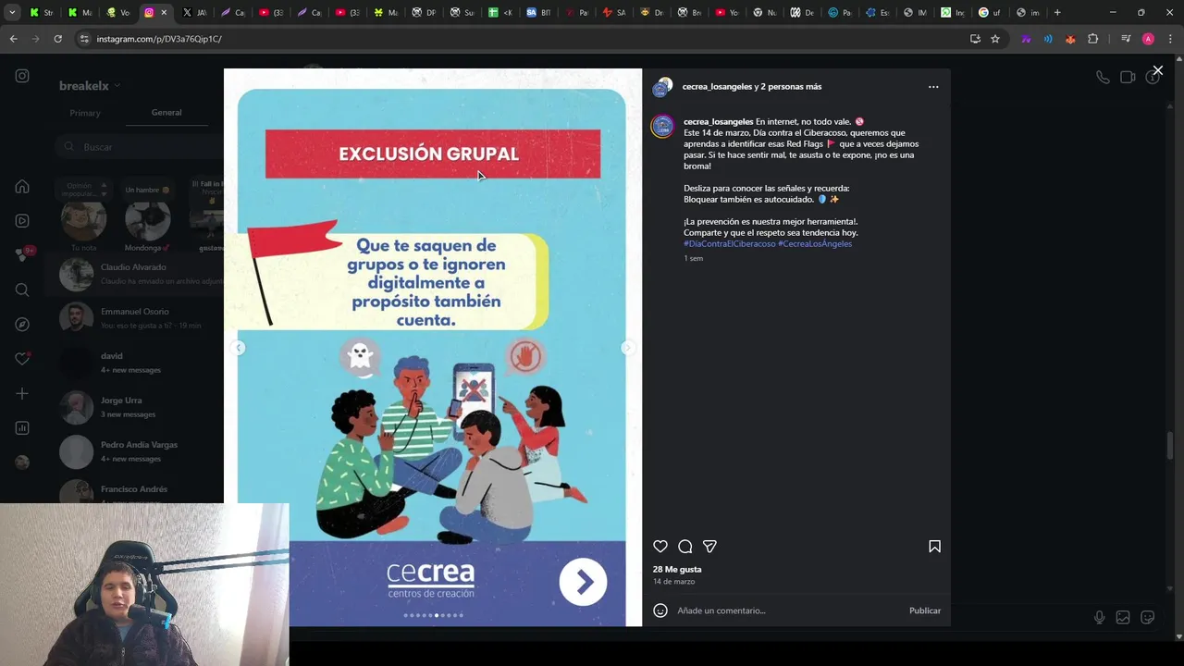Create new post with plus icon
1184x666 pixels.
(x=22, y=393)
